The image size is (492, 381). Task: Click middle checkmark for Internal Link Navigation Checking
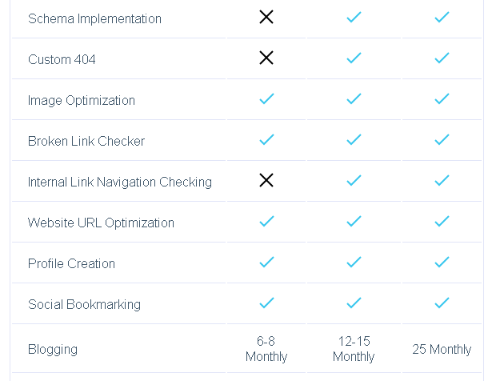(x=354, y=181)
